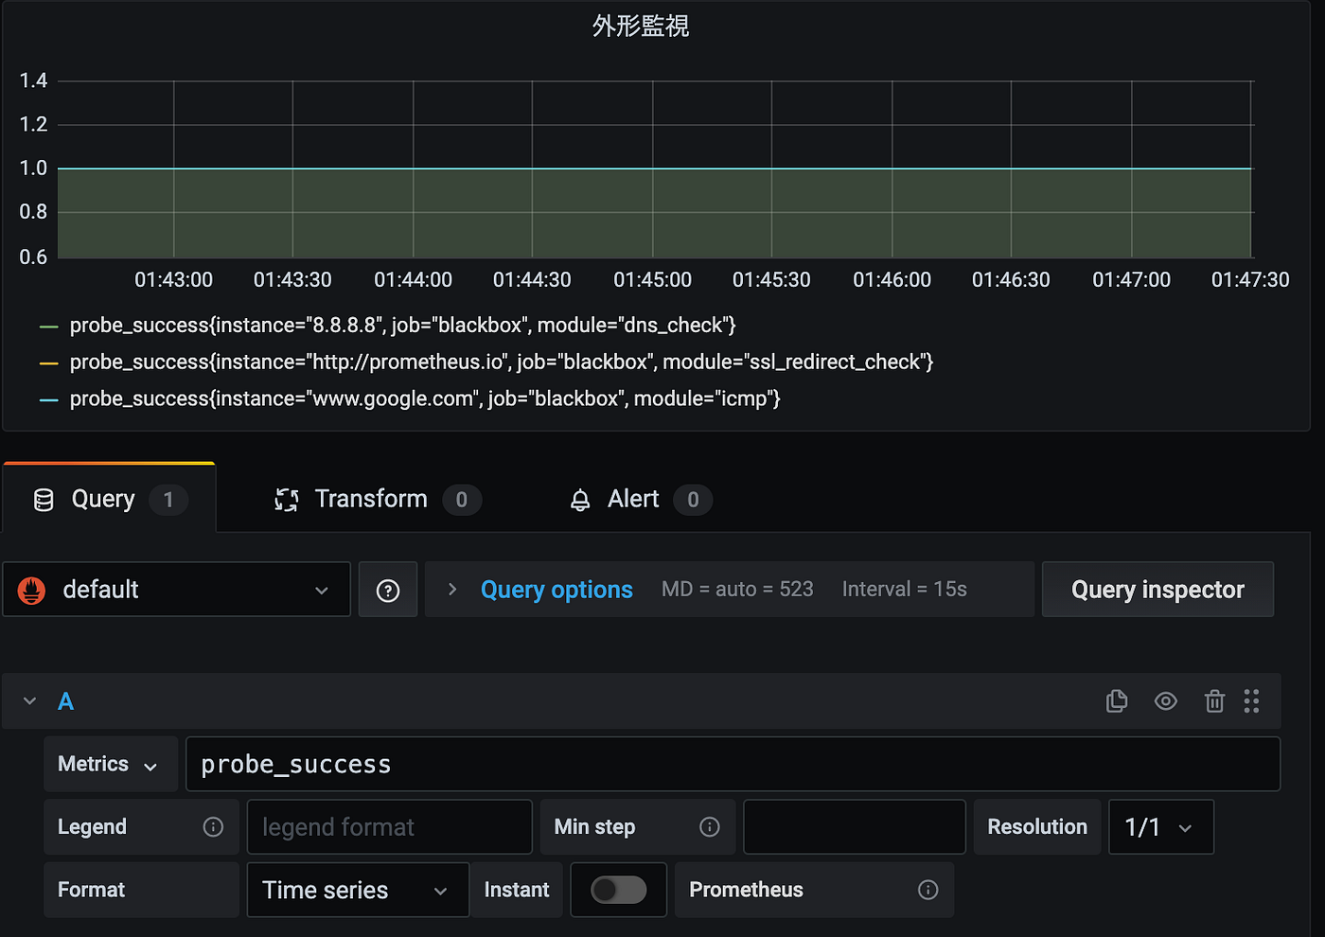Click the bell icon on Alert tab

tap(580, 500)
